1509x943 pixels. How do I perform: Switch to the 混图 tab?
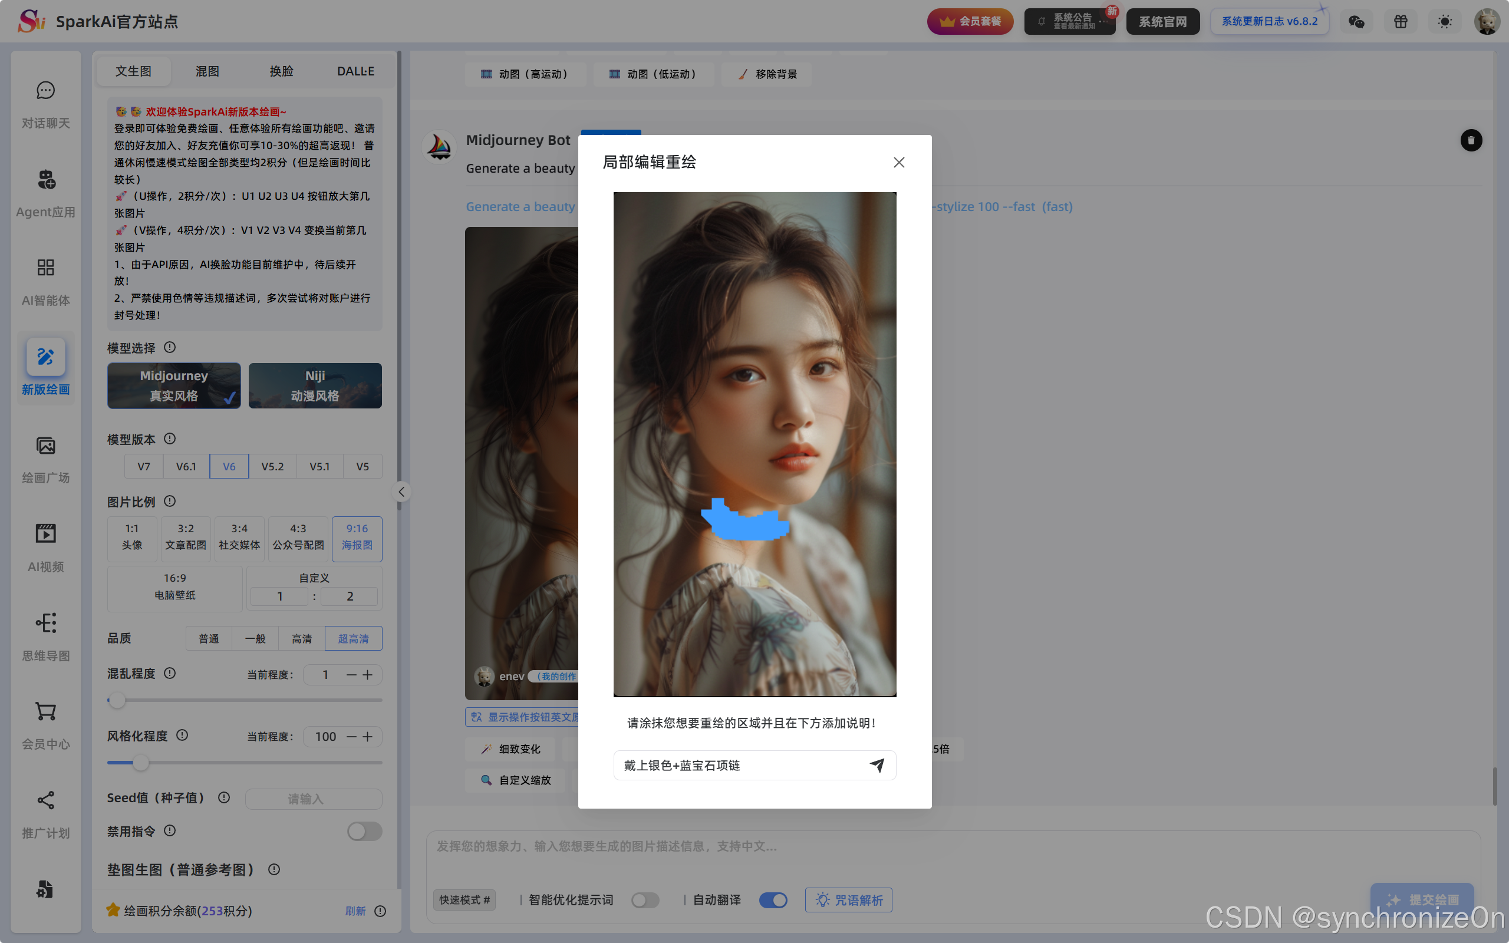click(x=207, y=71)
